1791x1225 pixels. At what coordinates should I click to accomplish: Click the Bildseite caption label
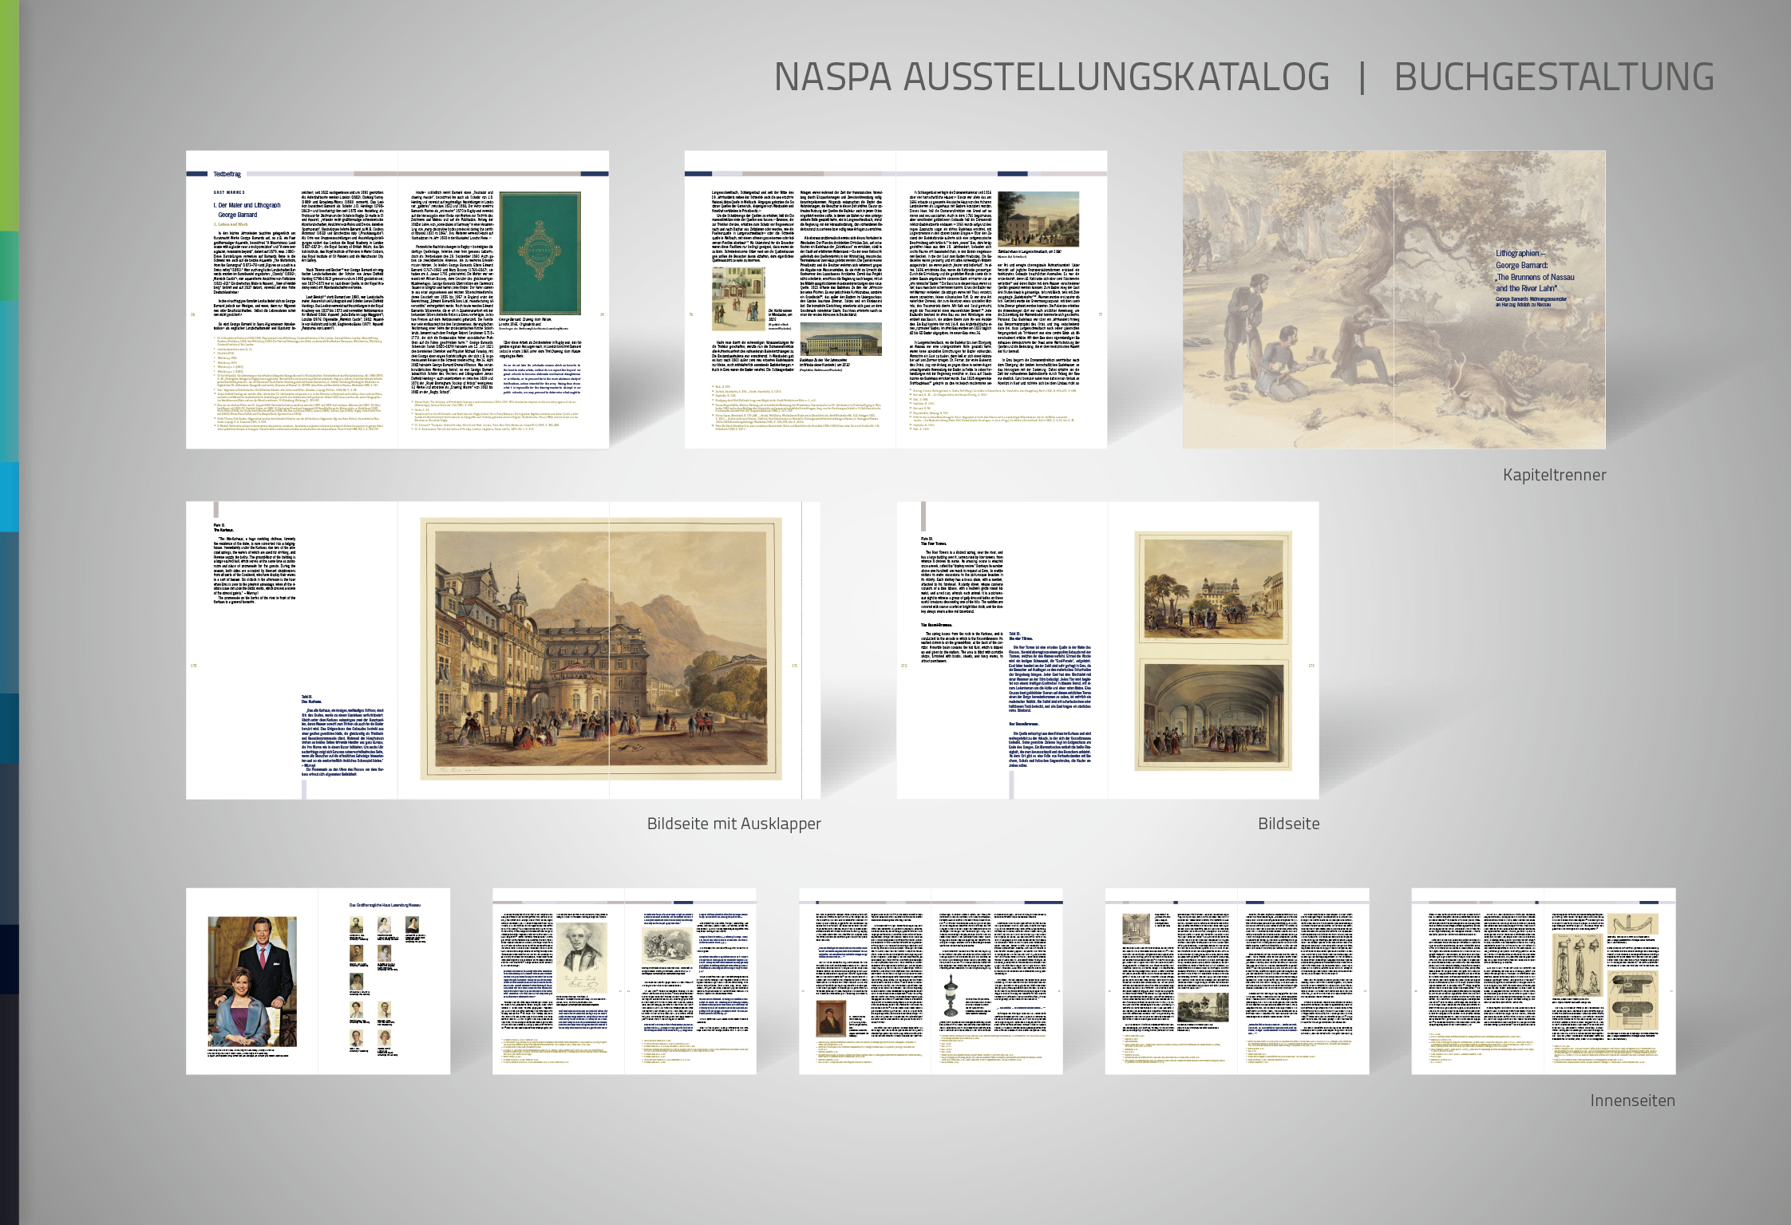pos(1288,824)
